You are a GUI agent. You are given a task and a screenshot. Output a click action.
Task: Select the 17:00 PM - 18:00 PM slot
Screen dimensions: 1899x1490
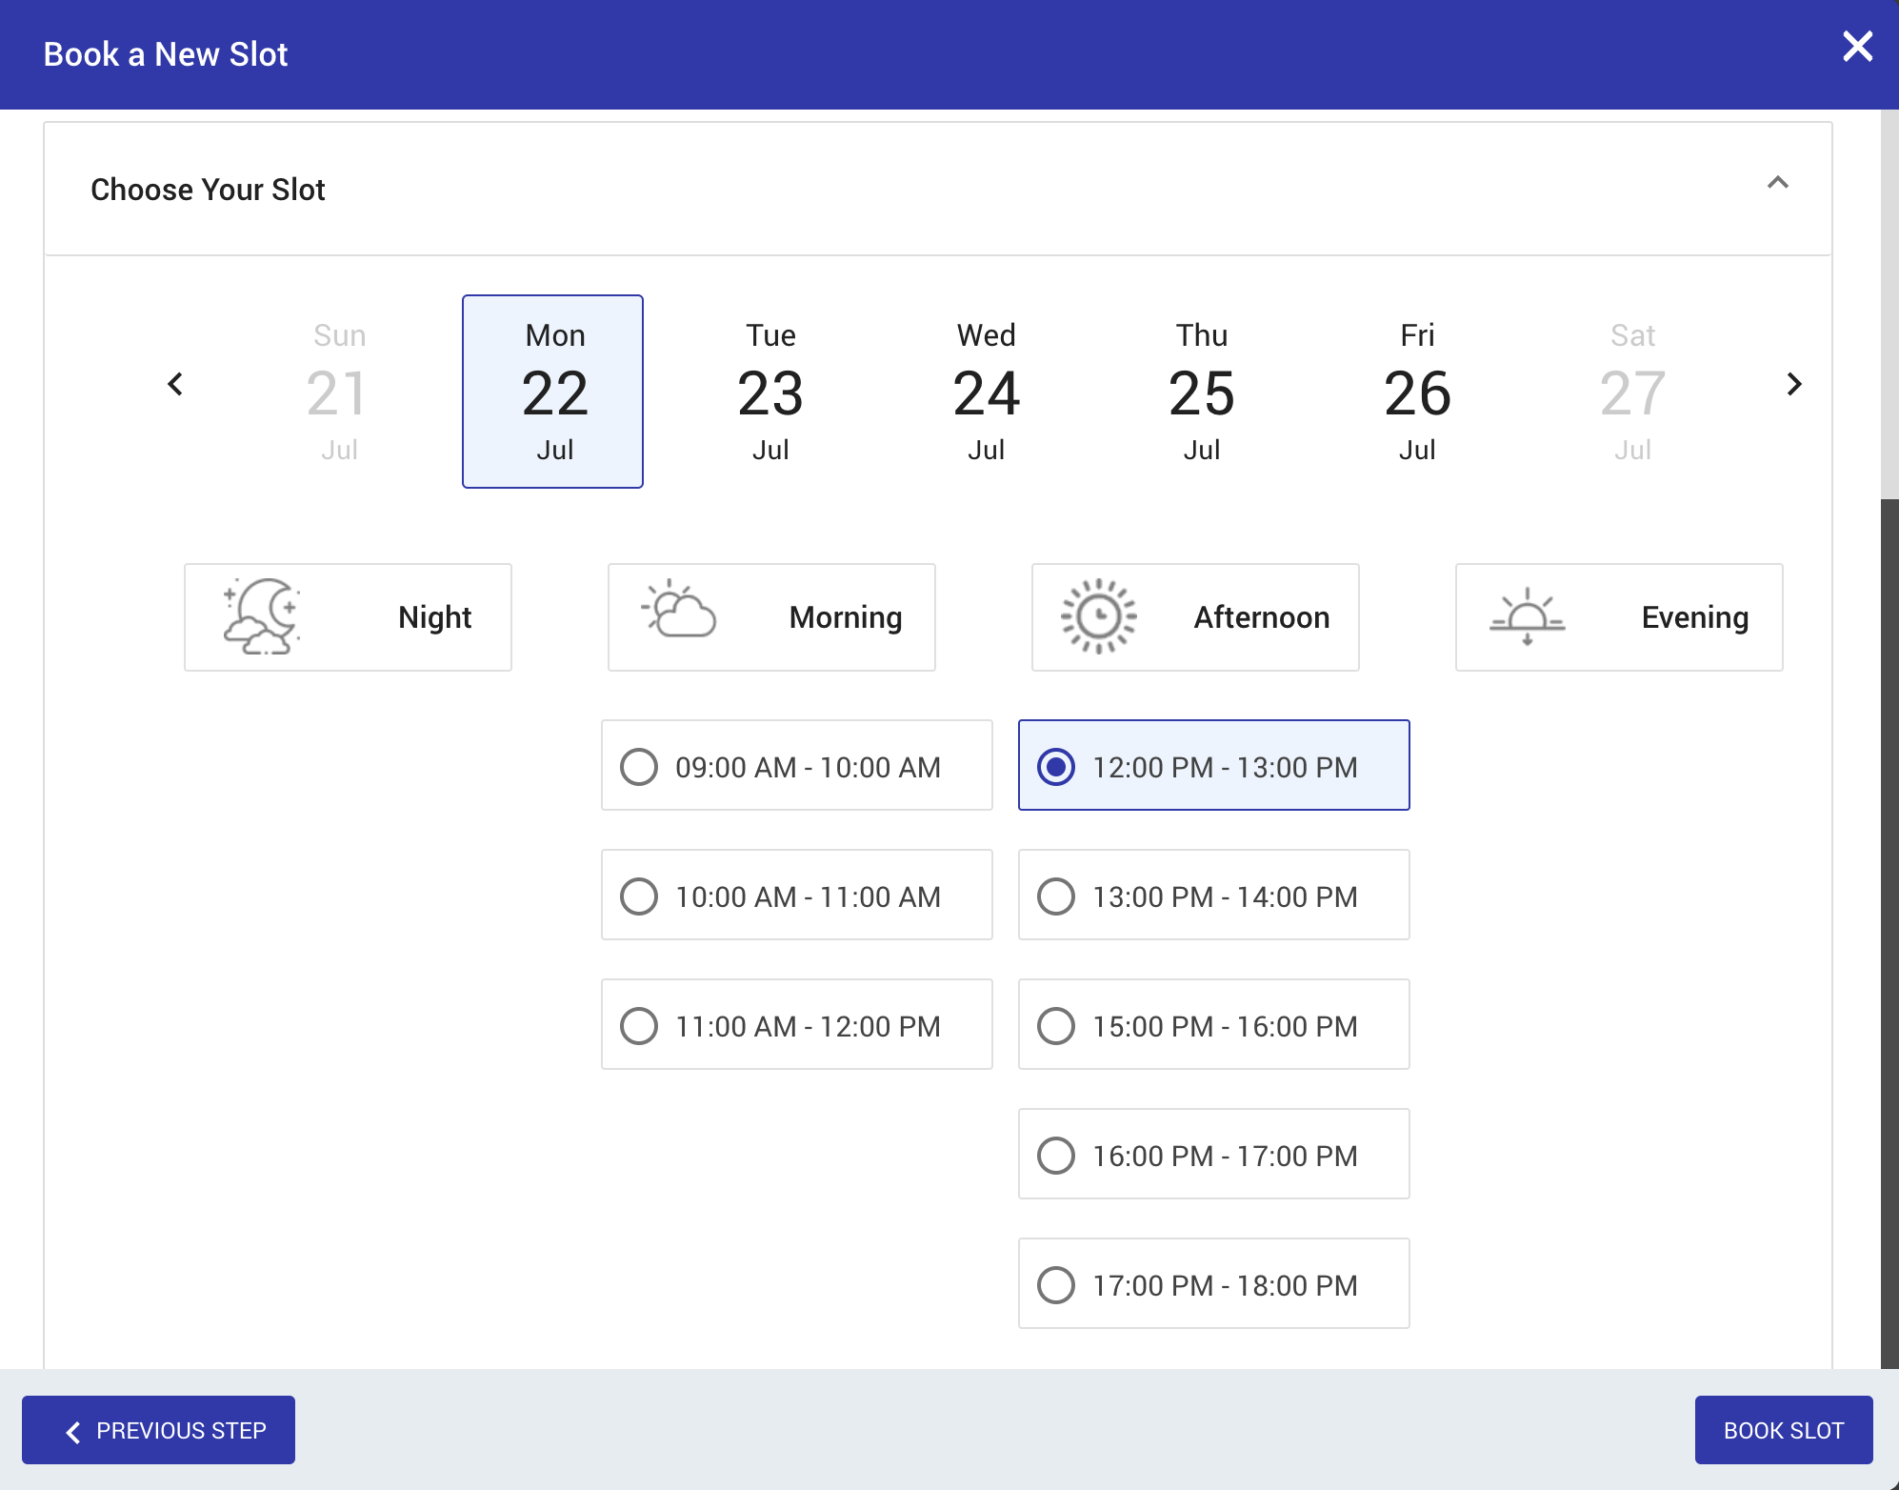click(1214, 1283)
